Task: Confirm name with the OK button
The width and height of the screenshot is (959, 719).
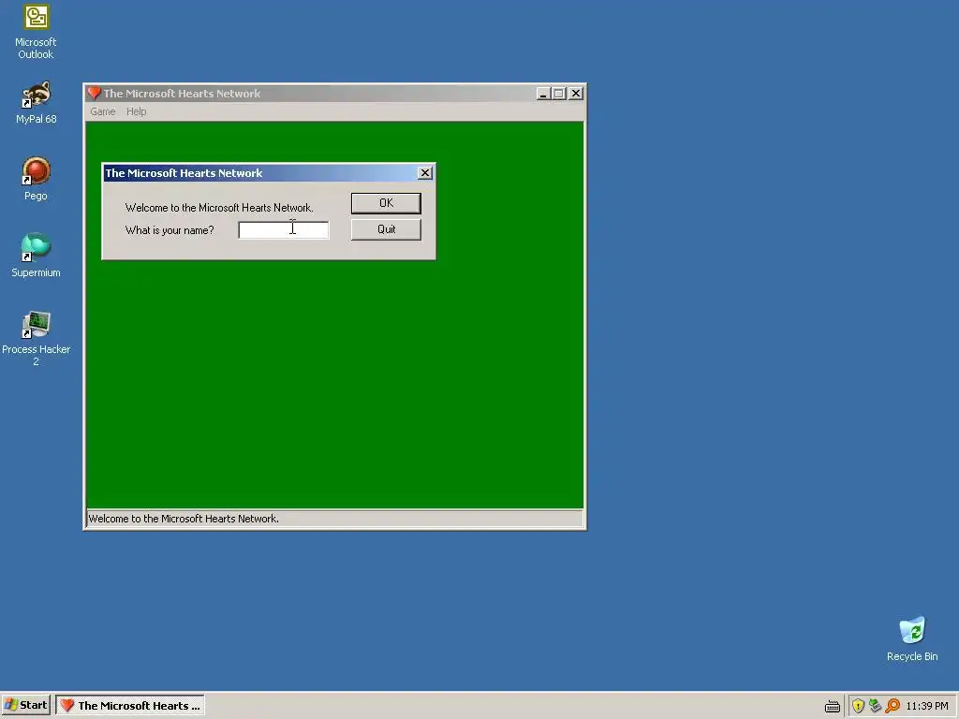Action: pos(386,203)
